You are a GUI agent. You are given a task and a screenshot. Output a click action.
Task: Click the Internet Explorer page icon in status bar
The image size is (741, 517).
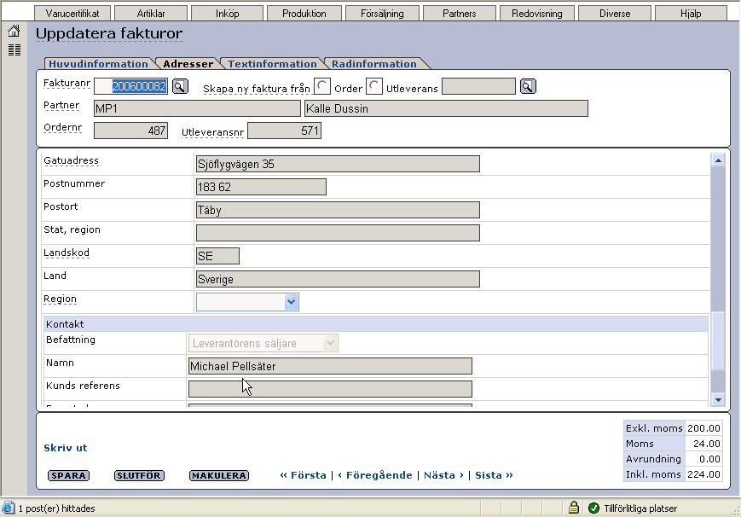(x=8, y=508)
